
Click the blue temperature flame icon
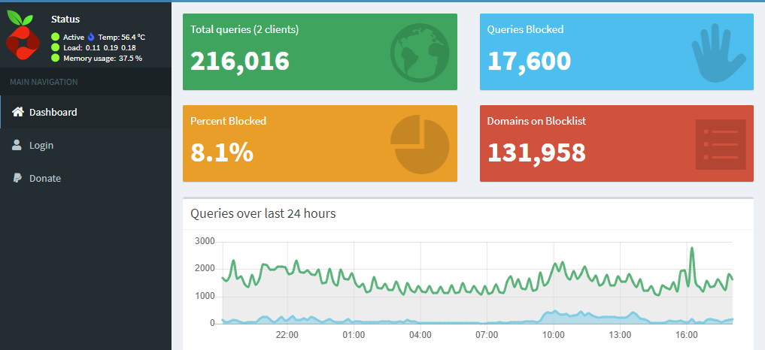pyautogui.click(x=91, y=37)
